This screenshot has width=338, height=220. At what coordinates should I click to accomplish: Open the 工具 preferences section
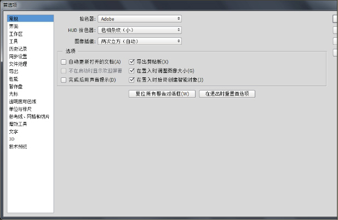(14, 41)
